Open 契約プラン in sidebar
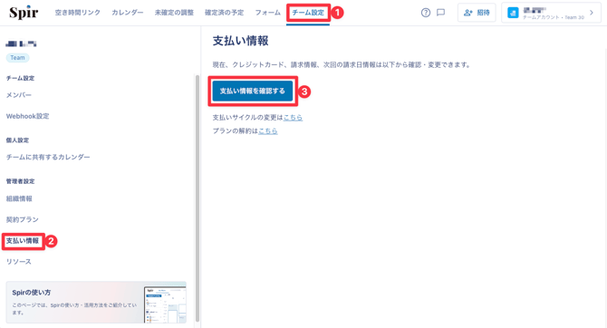607x328 pixels. tap(22, 219)
